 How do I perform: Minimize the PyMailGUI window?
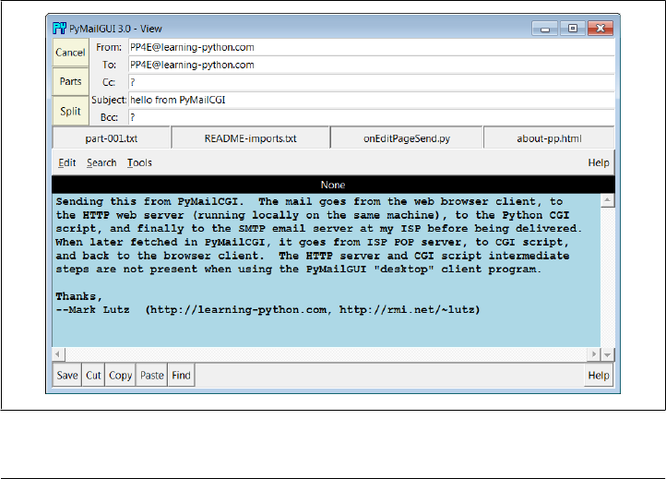[544, 29]
